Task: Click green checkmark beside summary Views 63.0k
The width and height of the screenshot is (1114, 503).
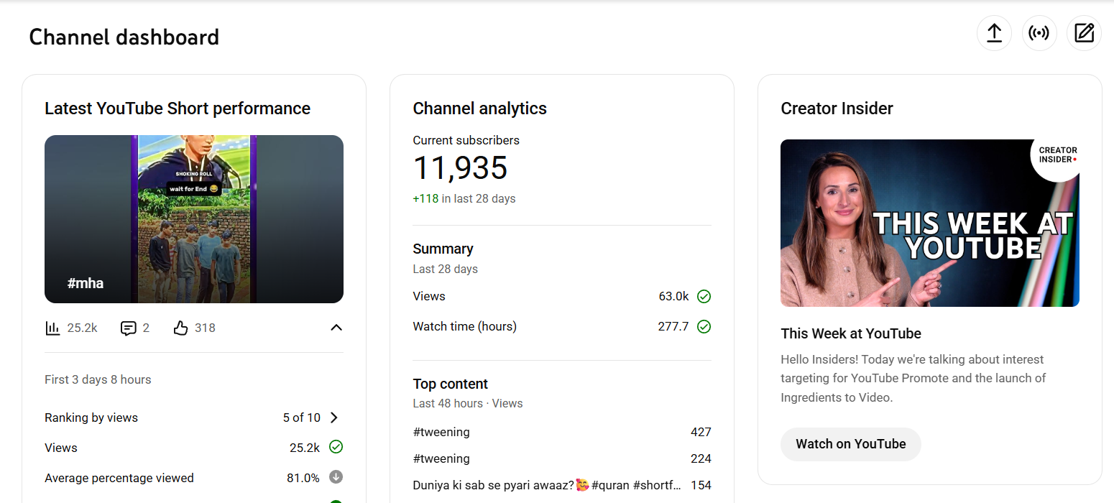Action: click(704, 296)
